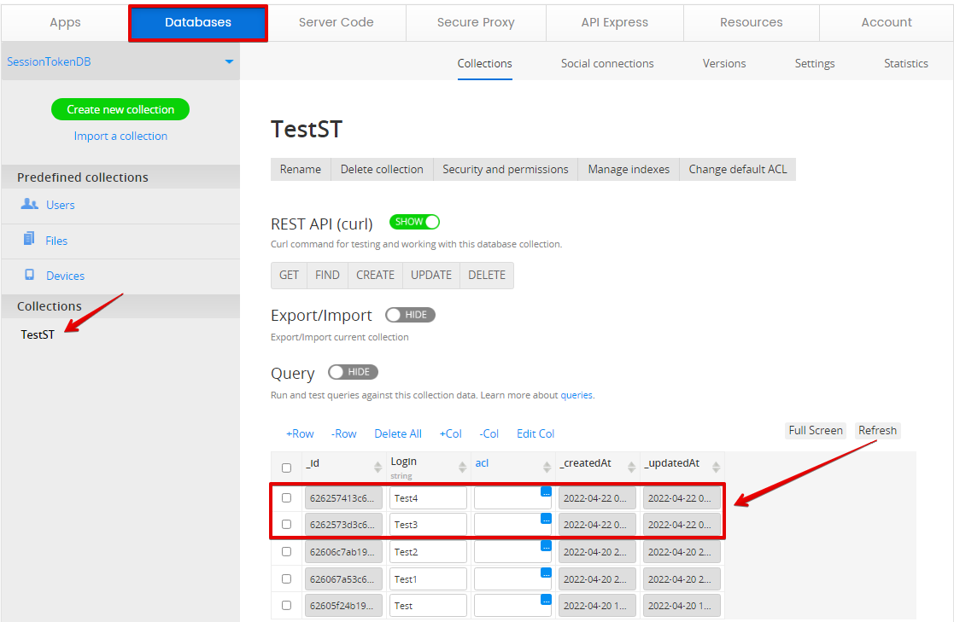This screenshot has width=954, height=622.
Task: Click Change default ACL button
Action: [737, 169]
